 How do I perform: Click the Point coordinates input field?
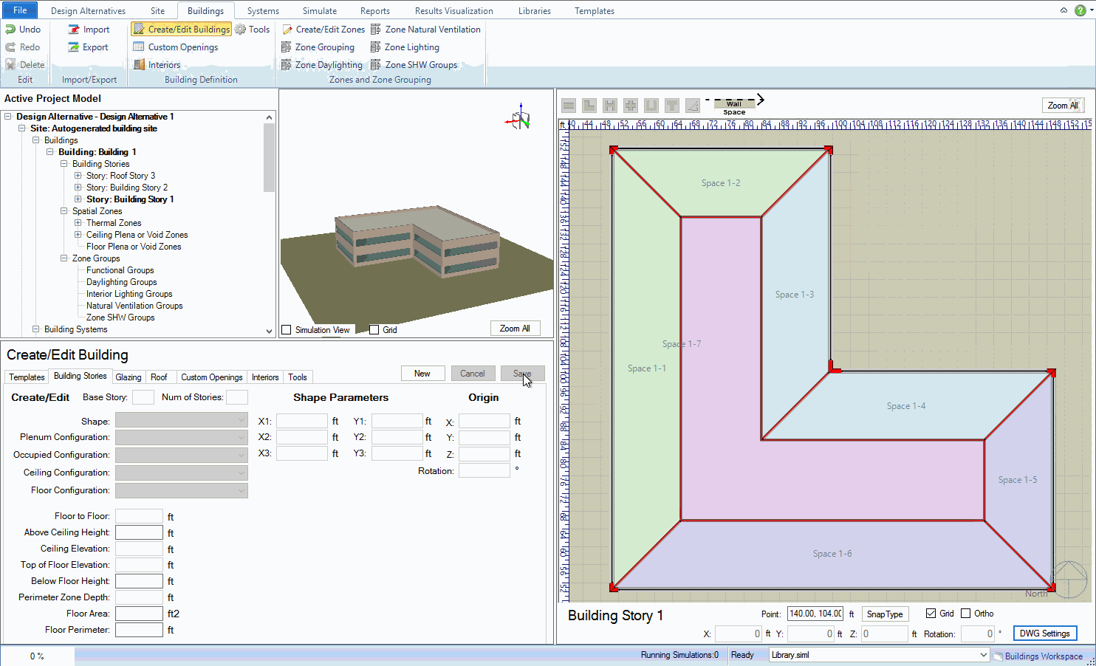(815, 614)
